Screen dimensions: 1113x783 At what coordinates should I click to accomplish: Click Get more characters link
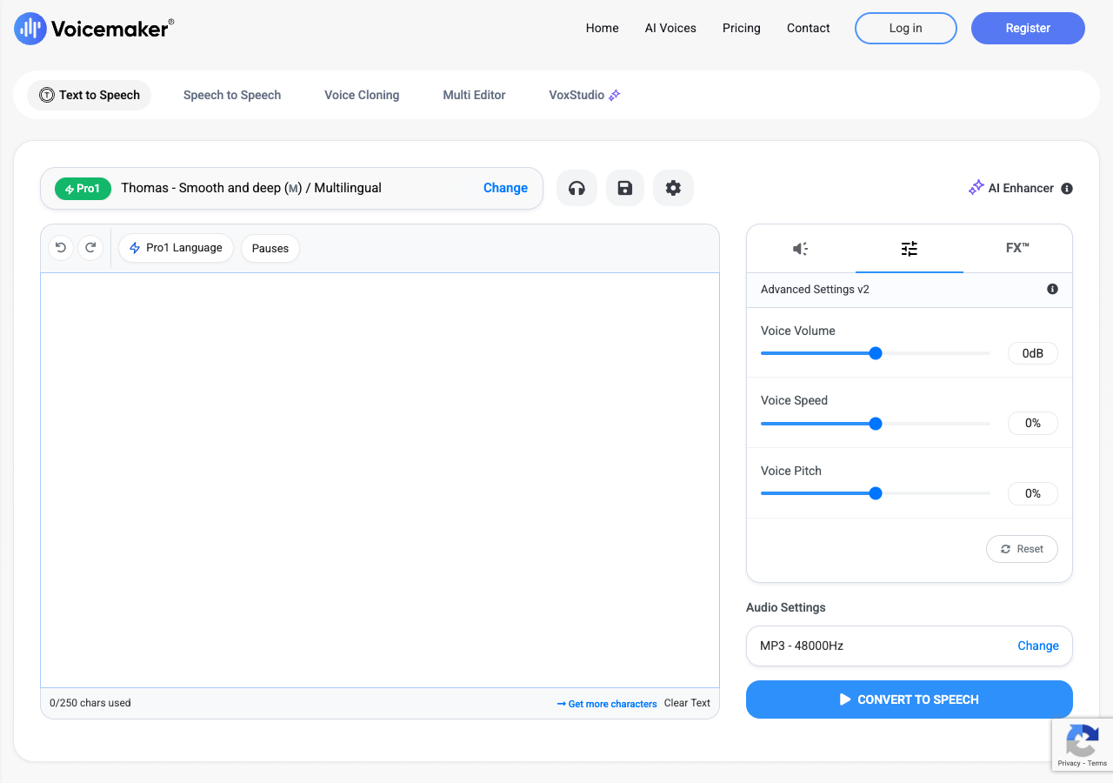pyautogui.click(x=607, y=704)
